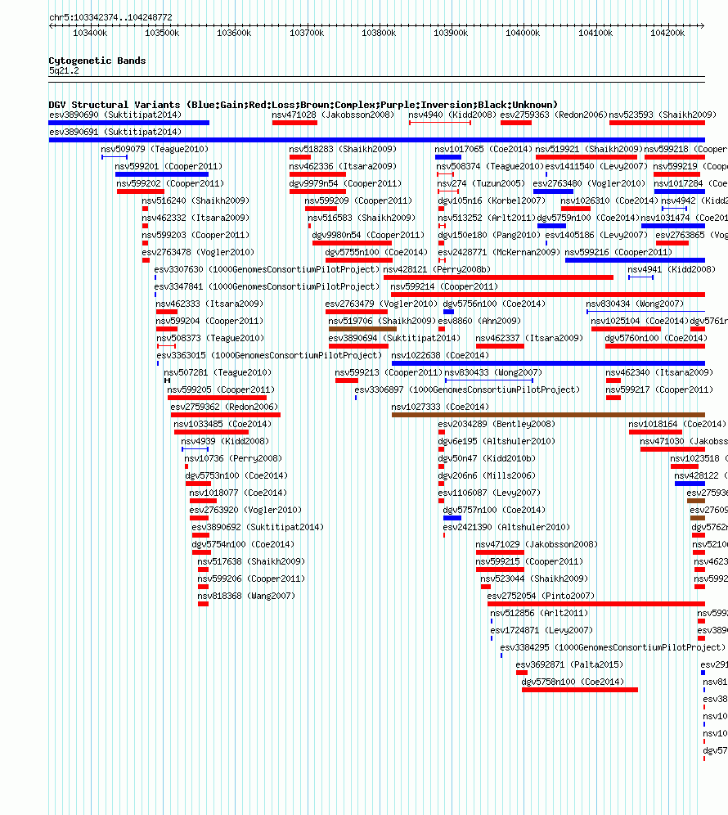
Task: Click nsv4940 (Kidd2008) variant label
Action: click(452, 115)
